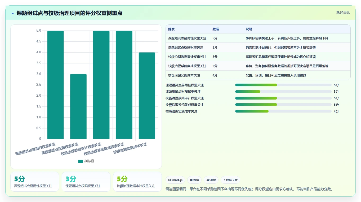Click the 指标值 legend label
361x202 pixels.
point(89,161)
